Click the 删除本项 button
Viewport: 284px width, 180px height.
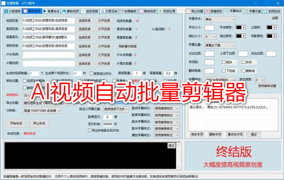[215, 134]
